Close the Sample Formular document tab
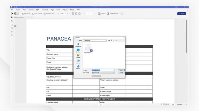 pyautogui.click(x=32, y=17)
